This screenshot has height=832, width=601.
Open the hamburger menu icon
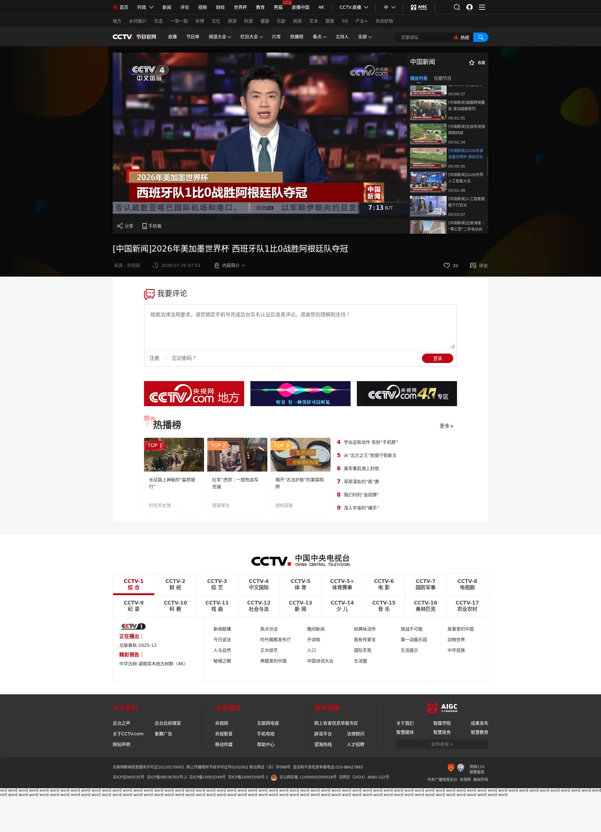tap(482, 7)
